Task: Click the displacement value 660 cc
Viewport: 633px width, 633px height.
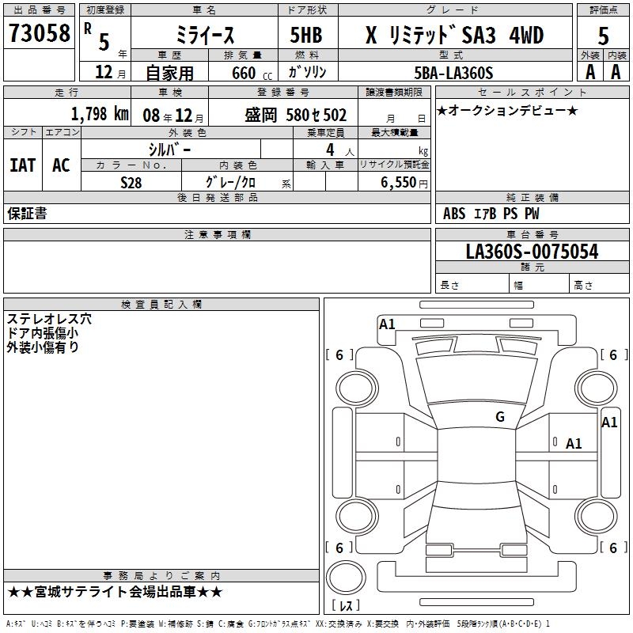Action: (x=252, y=73)
